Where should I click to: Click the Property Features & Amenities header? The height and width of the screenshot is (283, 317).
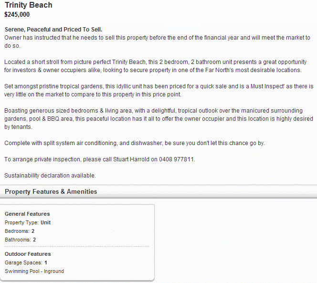click(51, 191)
